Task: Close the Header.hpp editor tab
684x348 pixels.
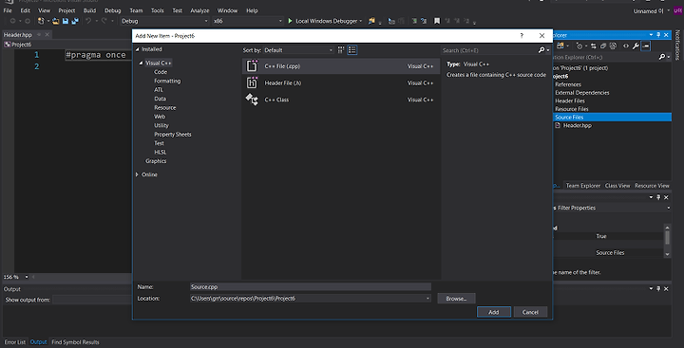Action: [47, 34]
